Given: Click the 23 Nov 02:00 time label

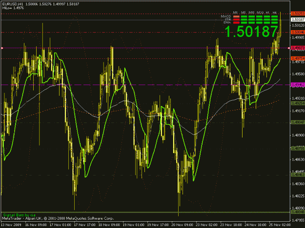Looking at the screenshot, I should click(206, 225).
